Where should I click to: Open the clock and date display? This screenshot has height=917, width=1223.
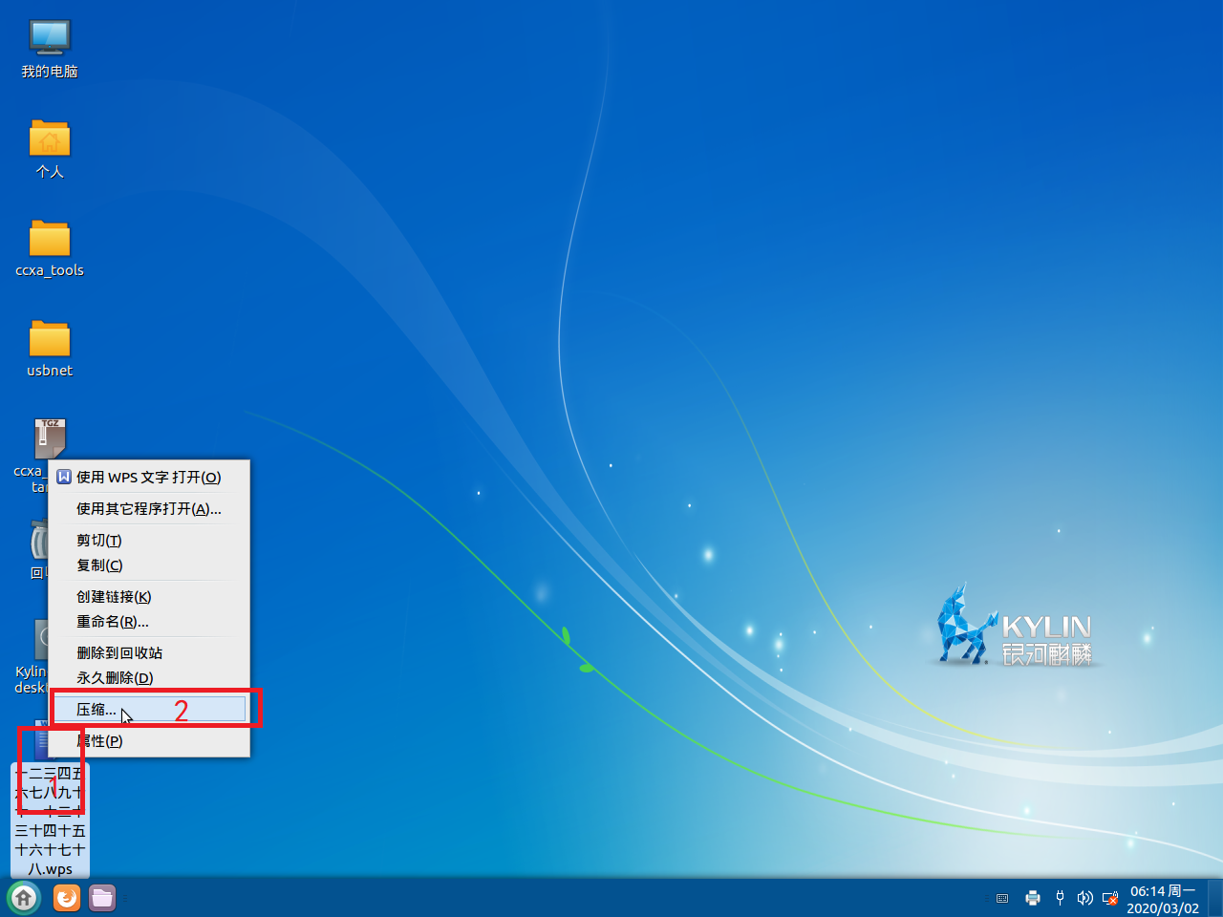[x=1163, y=899]
